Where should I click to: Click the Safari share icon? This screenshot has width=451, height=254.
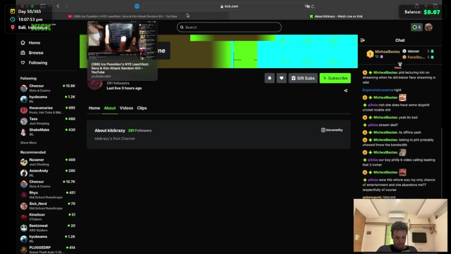click(x=417, y=6)
